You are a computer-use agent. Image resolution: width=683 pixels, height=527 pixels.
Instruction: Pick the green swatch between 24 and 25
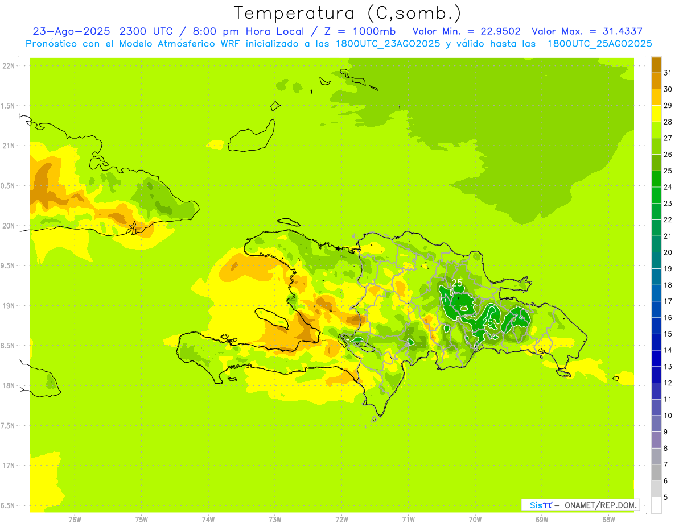656,179
